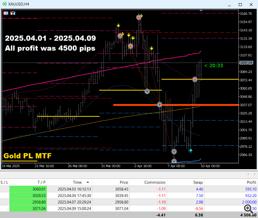Select the T/P cell 3060.01
258x218 pixels.
pyautogui.click(x=28, y=189)
